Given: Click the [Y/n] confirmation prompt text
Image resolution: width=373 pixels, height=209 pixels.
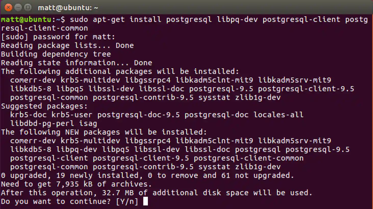Looking at the screenshot, I should tap(127, 201).
